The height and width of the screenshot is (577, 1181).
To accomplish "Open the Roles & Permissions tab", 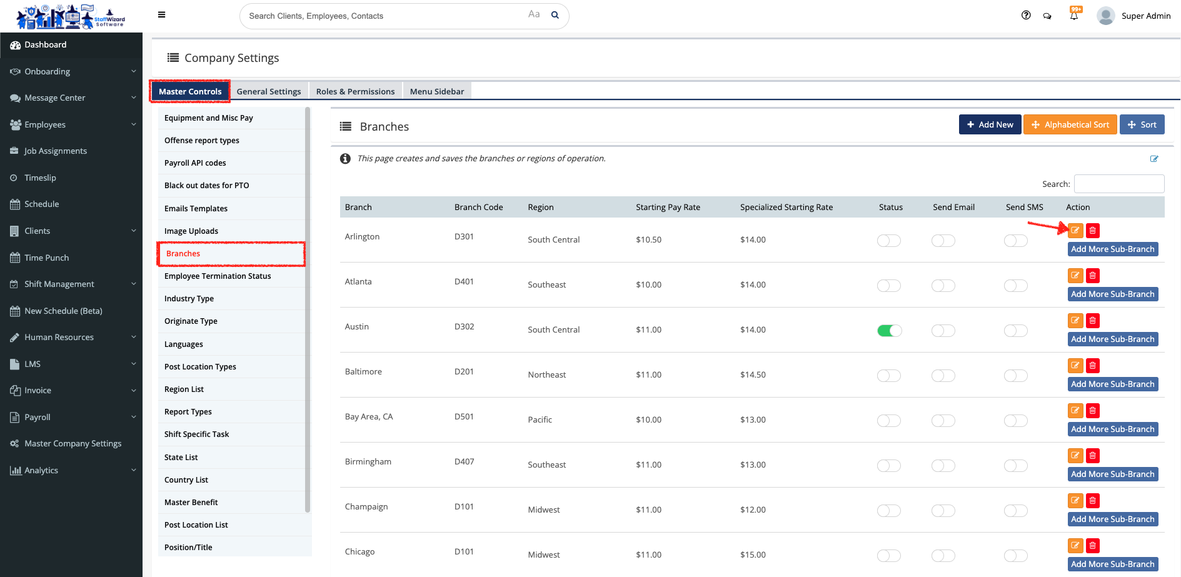I will click(355, 91).
